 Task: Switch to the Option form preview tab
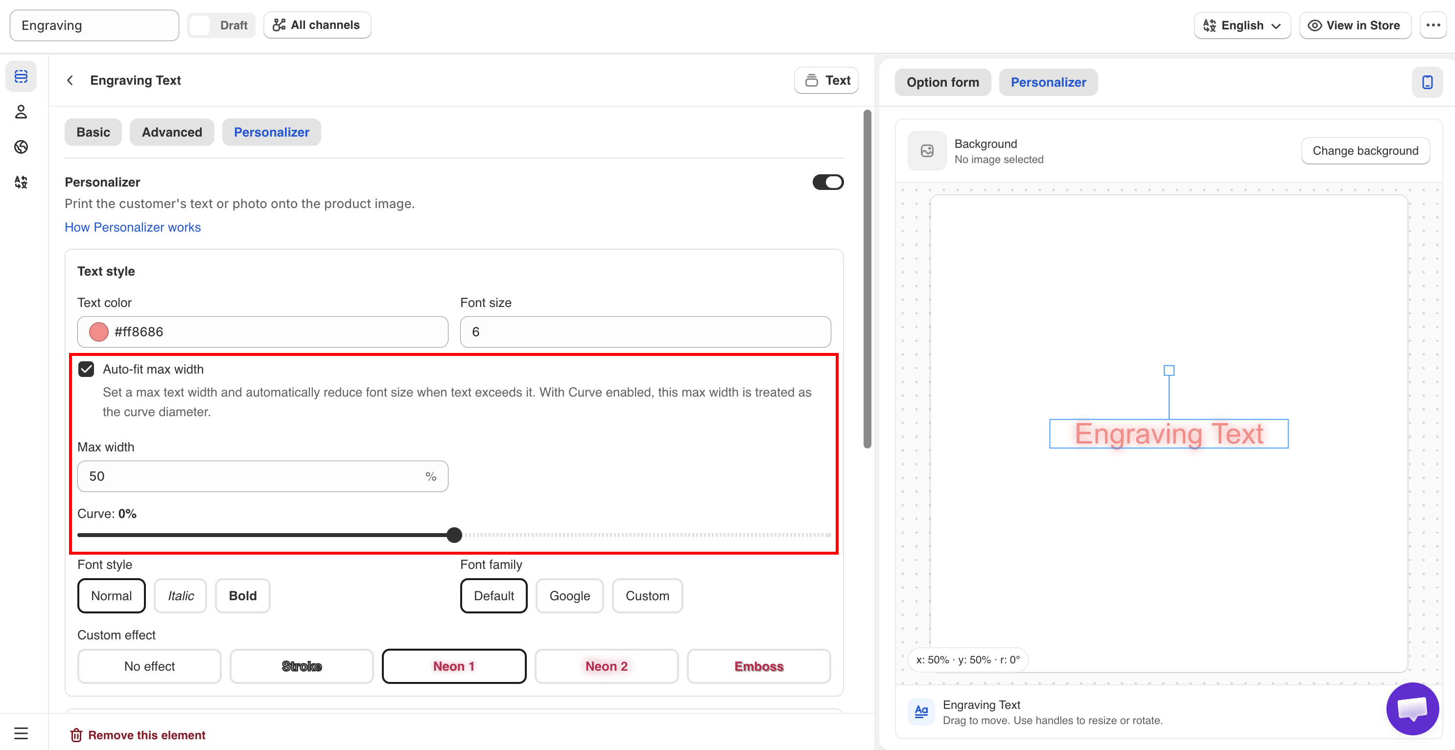point(943,82)
